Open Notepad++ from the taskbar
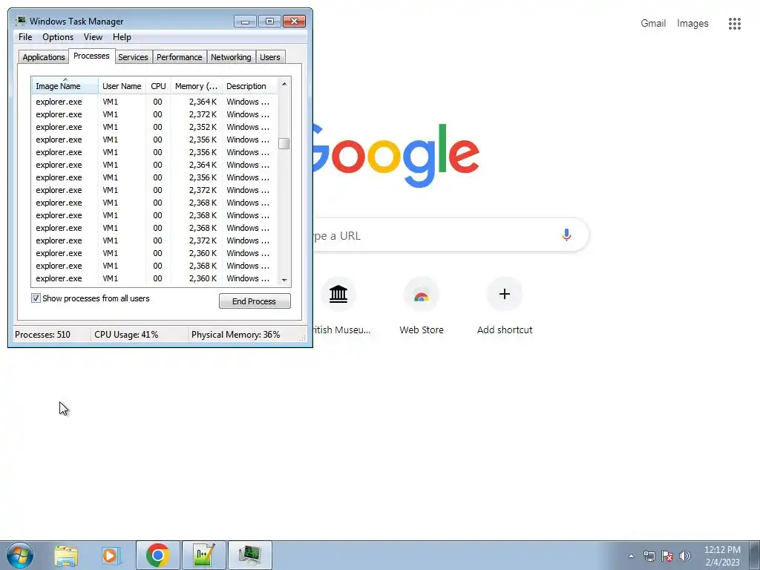The height and width of the screenshot is (570, 760). click(x=203, y=555)
